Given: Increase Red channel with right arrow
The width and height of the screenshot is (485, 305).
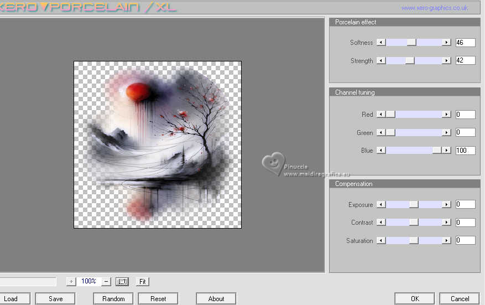Looking at the screenshot, I should (446, 115).
